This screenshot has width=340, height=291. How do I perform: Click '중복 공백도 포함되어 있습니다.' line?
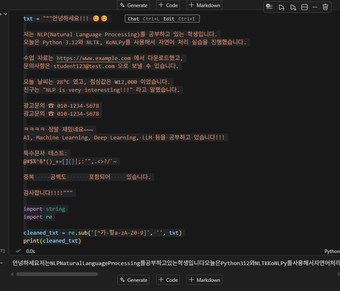point(87,177)
